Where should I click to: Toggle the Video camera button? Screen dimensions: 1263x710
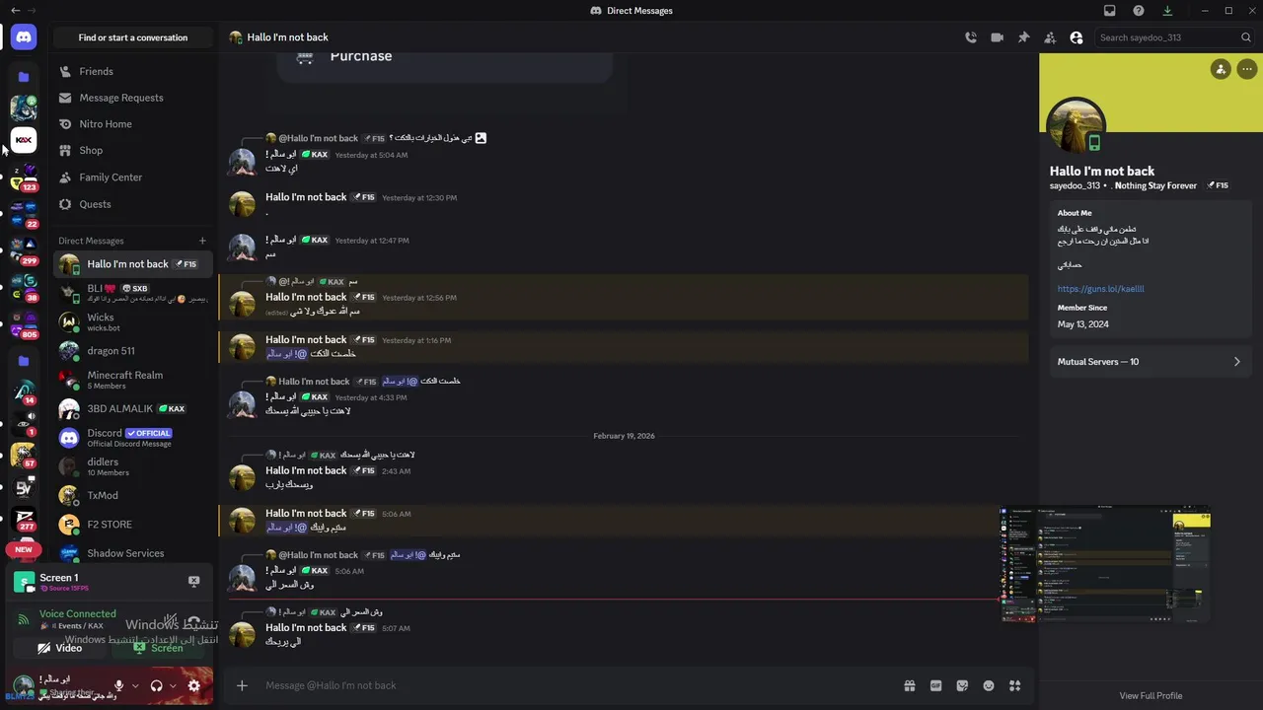pos(59,648)
